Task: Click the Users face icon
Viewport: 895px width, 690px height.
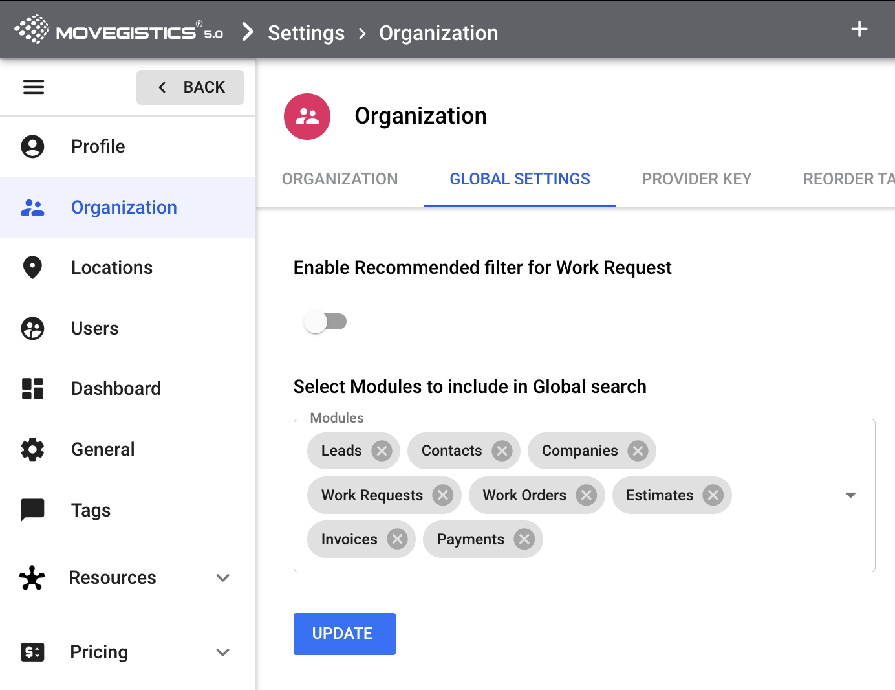Action: coord(32,328)
